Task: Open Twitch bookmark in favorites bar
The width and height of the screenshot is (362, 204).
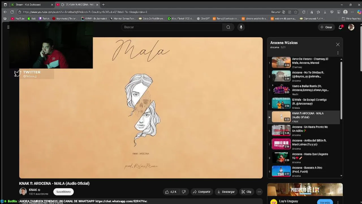Action: pos(44,19)
